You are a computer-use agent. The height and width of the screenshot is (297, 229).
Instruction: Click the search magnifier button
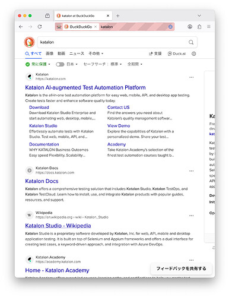(191, 42)
